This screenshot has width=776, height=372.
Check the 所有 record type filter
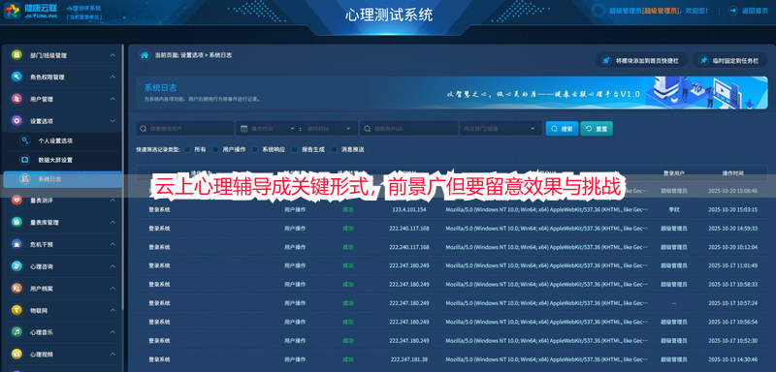point(187,149)
